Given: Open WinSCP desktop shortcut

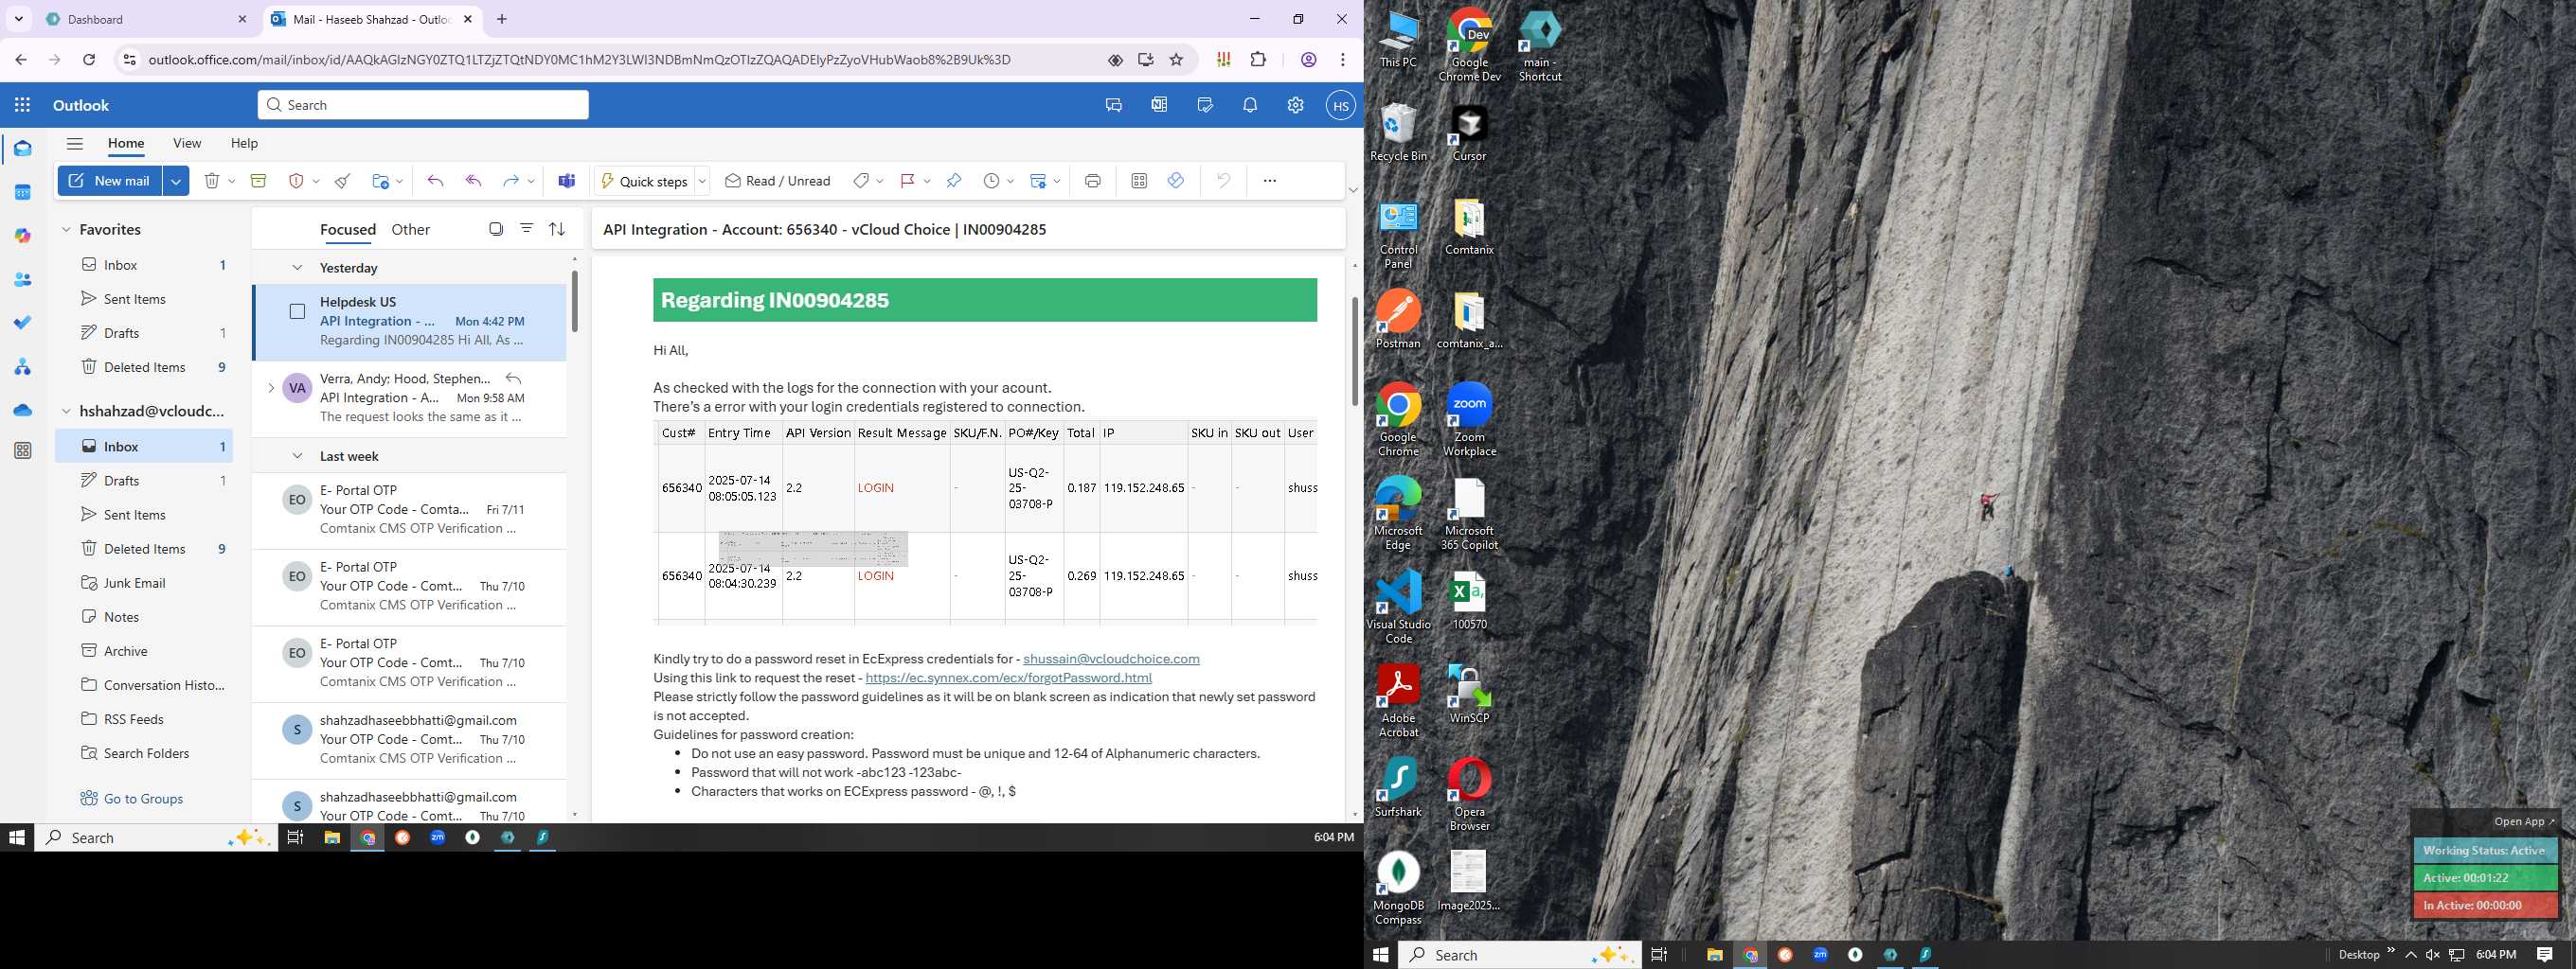Looking at the screenshot, I should pyautogui.click(x=1469, y=695).
